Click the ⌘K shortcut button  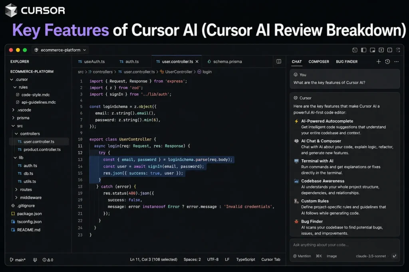[319, 256]
